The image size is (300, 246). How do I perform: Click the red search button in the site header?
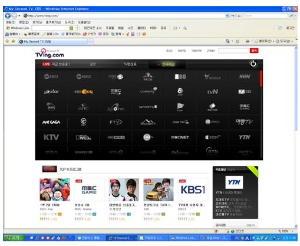pos(254,51)
